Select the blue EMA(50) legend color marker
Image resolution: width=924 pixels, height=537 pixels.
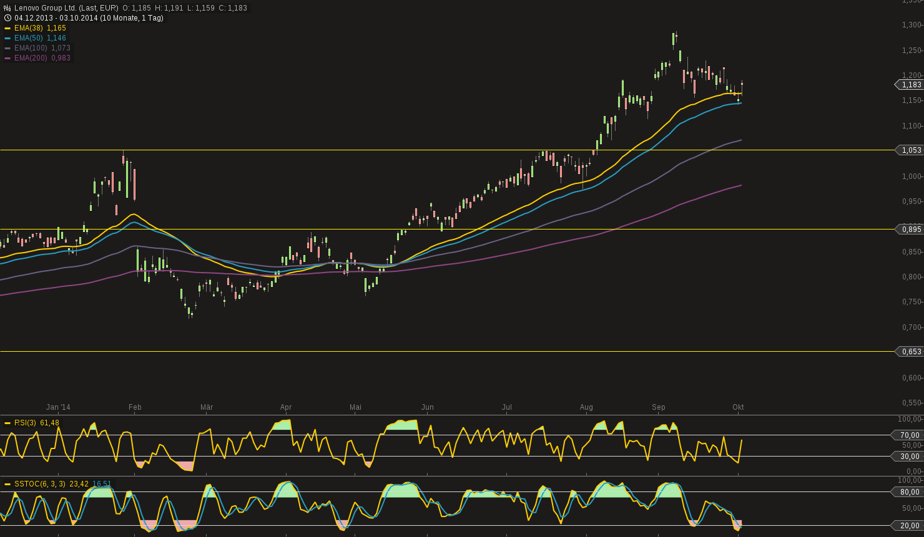(x=7, y=38)
